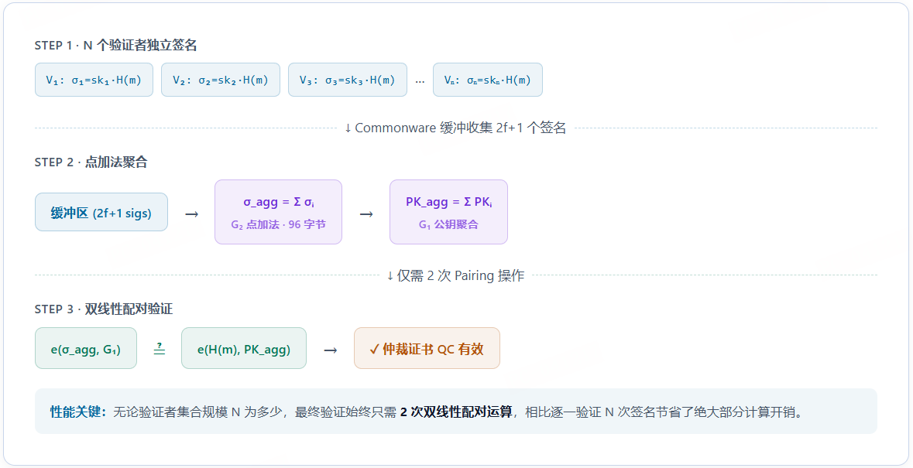Click the question-mark equals symbol
The height and width of the screenshot is (468, 913).
(x=160, y=348)
